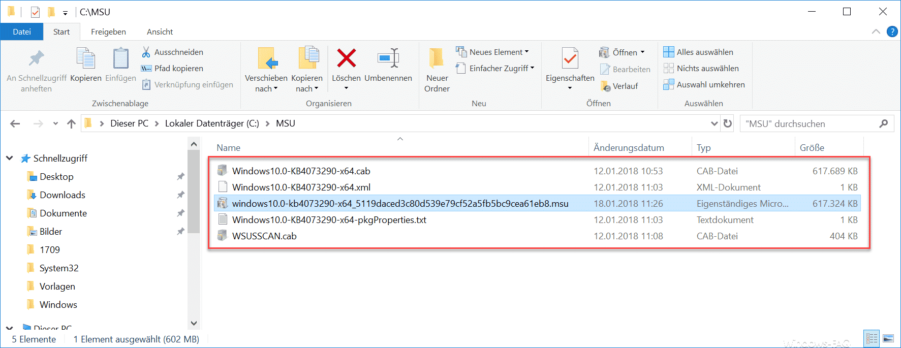Screen dimensions: 901x348
Task: Open Desktop in Schnellzugriff
Action: click(x=56, y=176)
